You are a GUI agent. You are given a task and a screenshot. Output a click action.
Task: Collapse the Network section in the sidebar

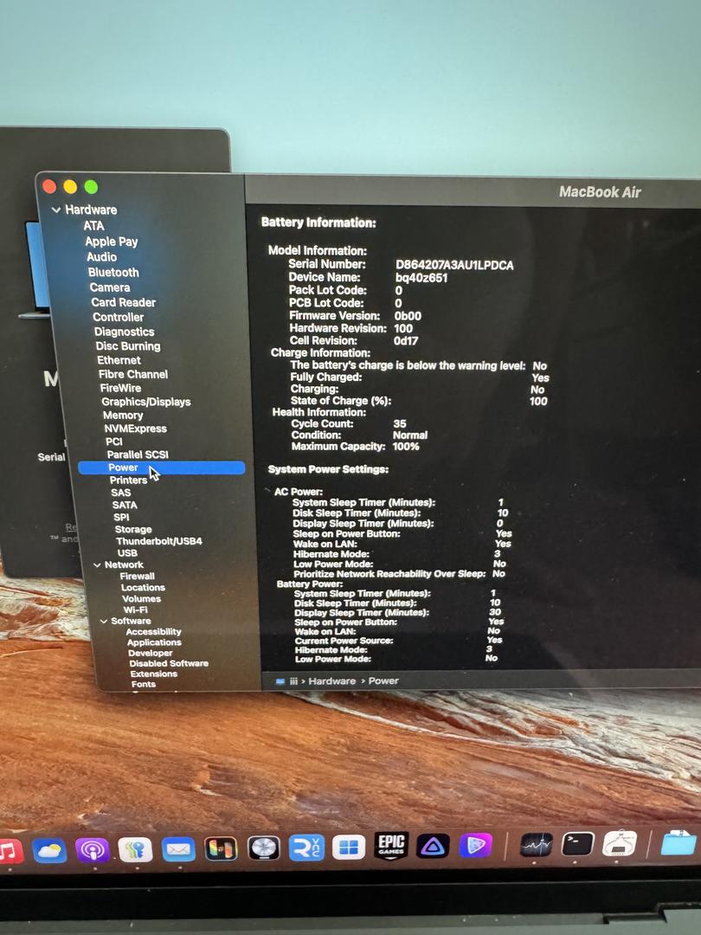97,564
